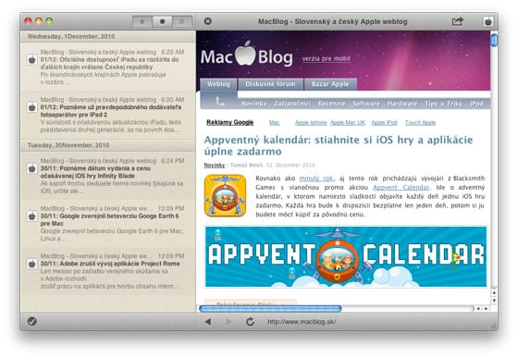Open the Appvent Calendar app icon image
This screenshot has height=358, width=518.
pyautogui.click(x=226, y=195)
